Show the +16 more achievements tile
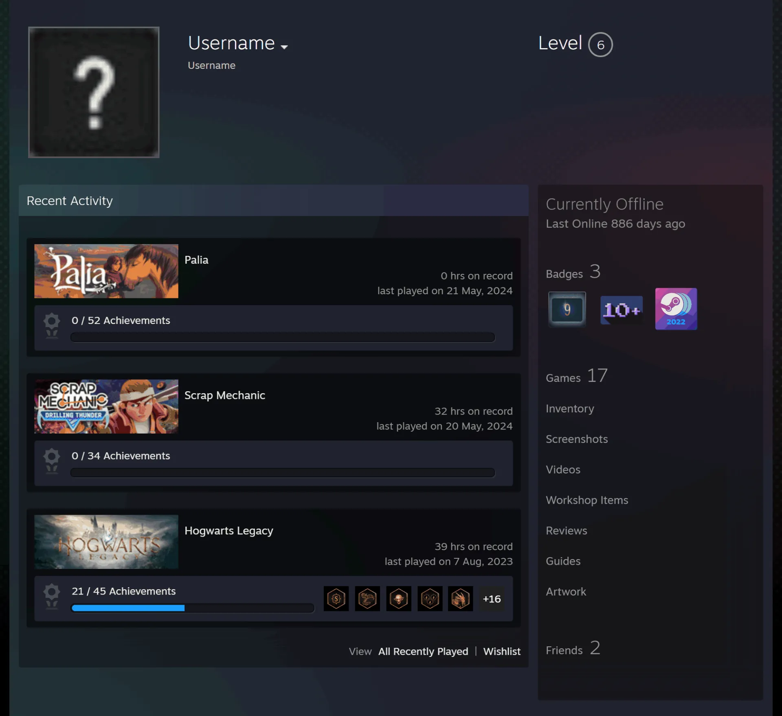 [x=492, y=599]
